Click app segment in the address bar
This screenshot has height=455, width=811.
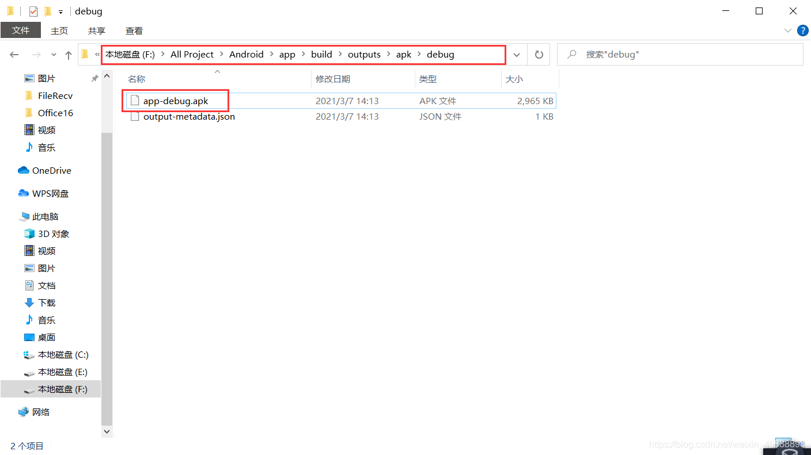tap(287, 54)
